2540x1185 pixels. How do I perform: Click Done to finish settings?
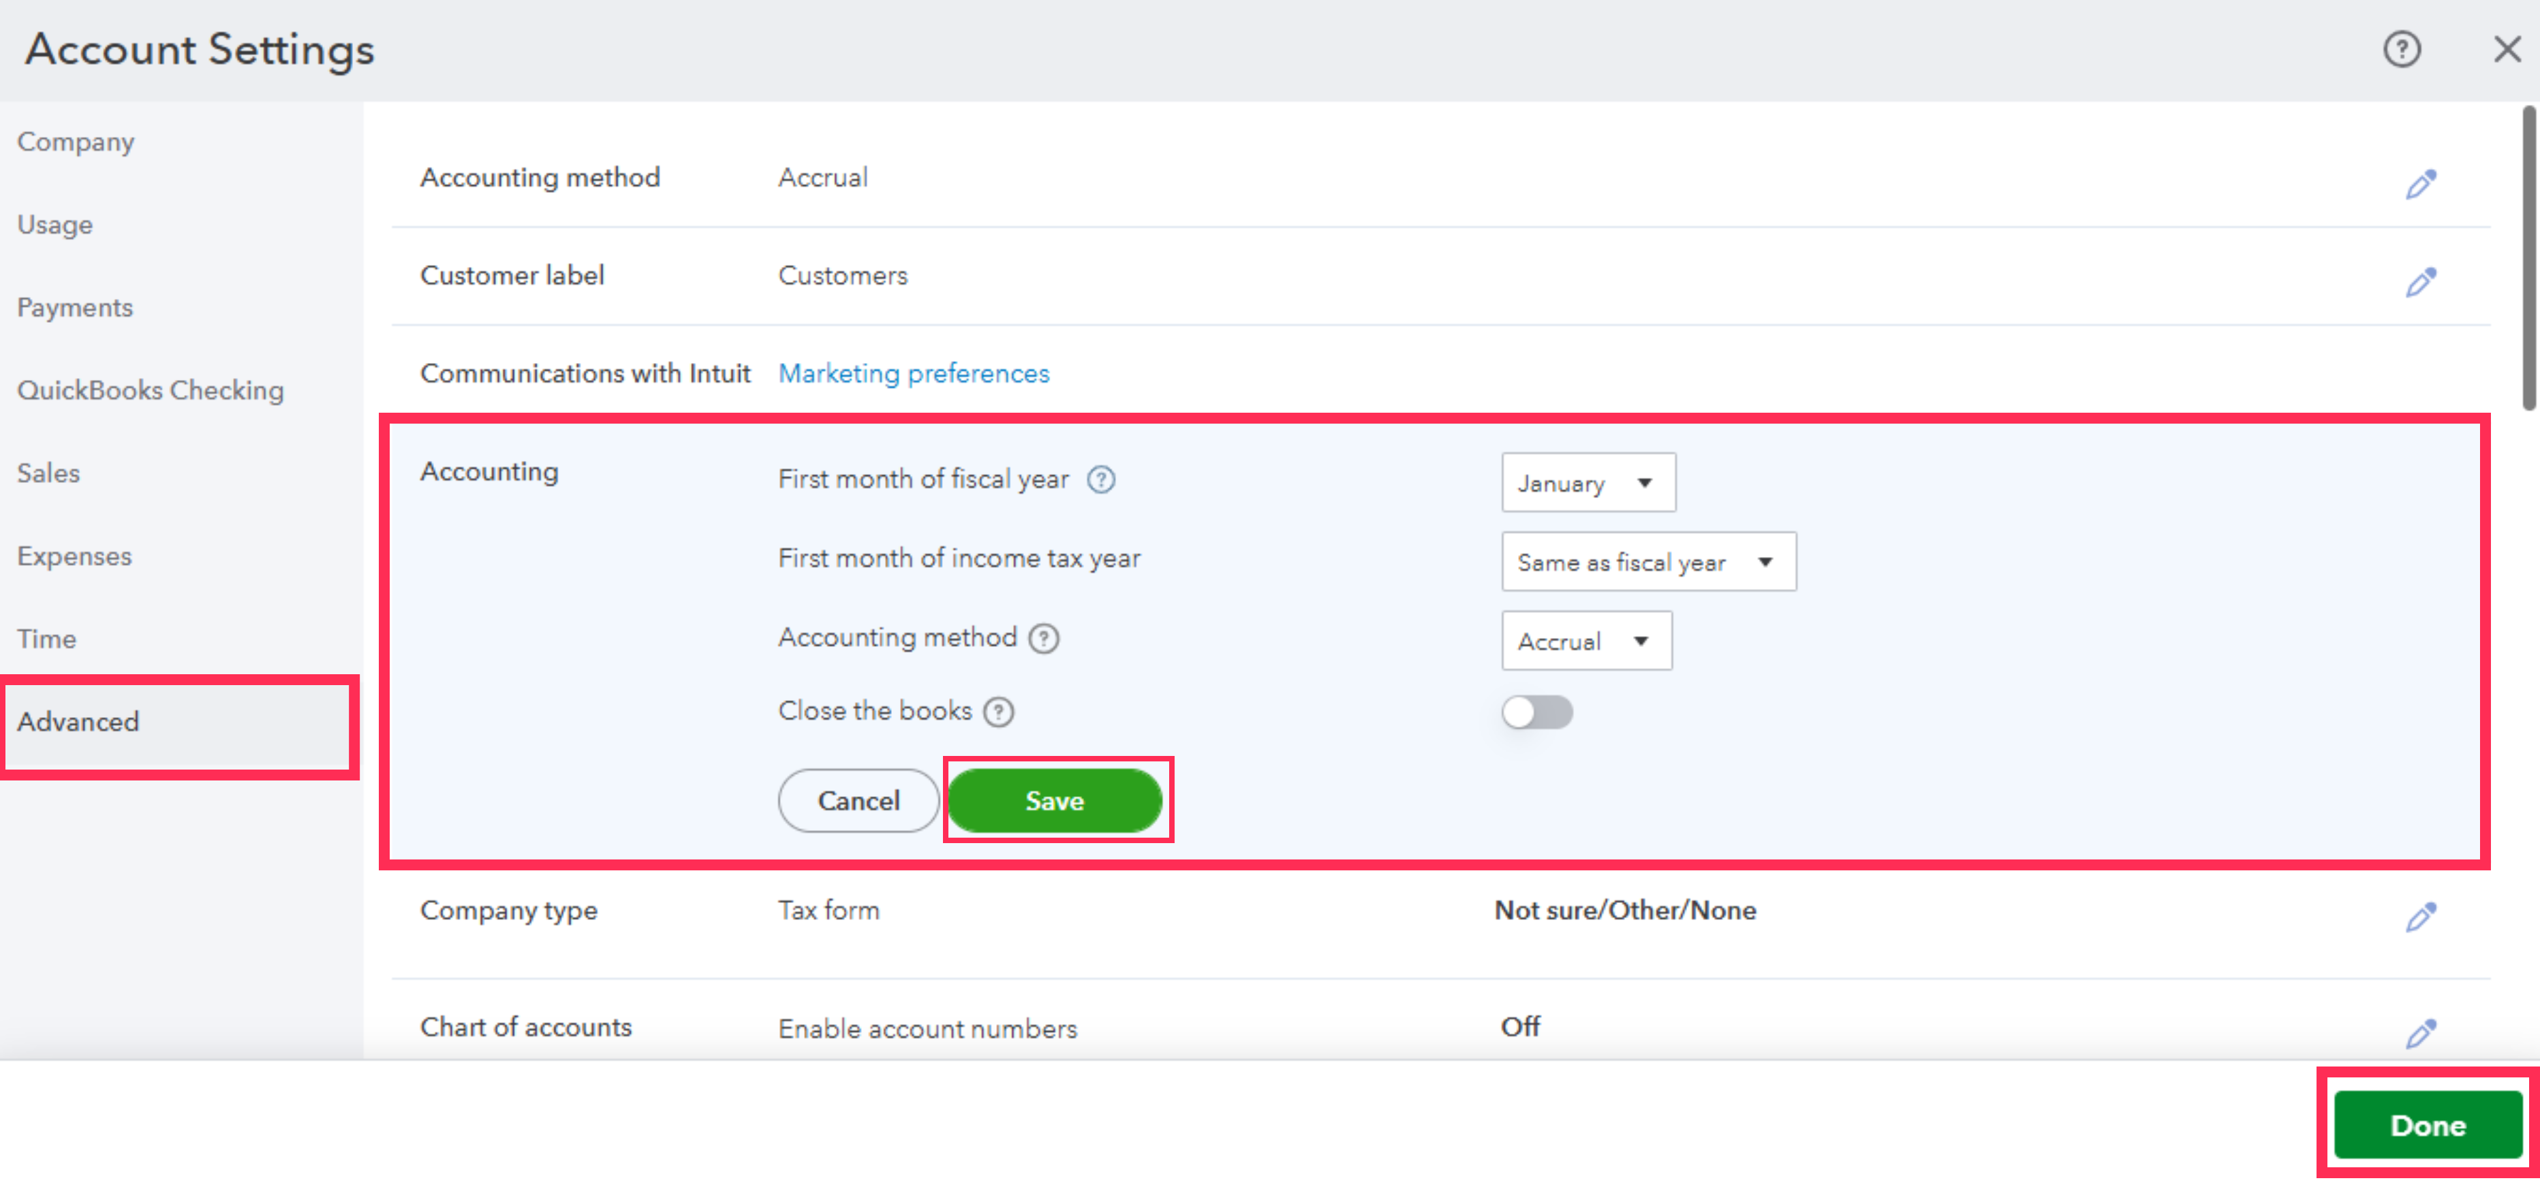pyautogui.click(x=2427, y=1125)
